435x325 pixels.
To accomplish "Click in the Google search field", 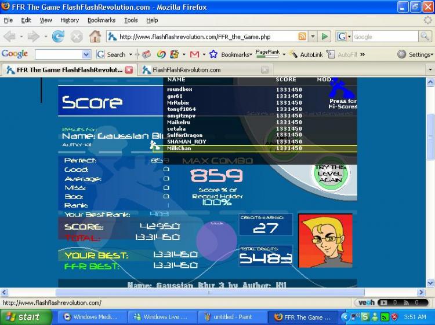I will (385, 36).
